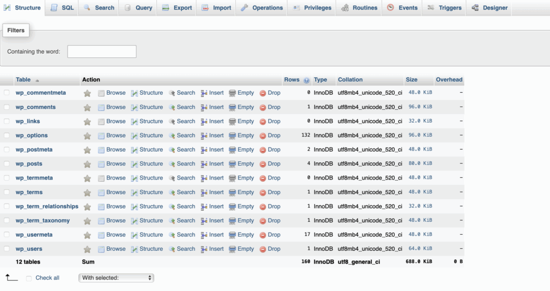Click star icon for wp_options row
The width and height of the screenshot is (550, 291).
click(x=88, y=136)
